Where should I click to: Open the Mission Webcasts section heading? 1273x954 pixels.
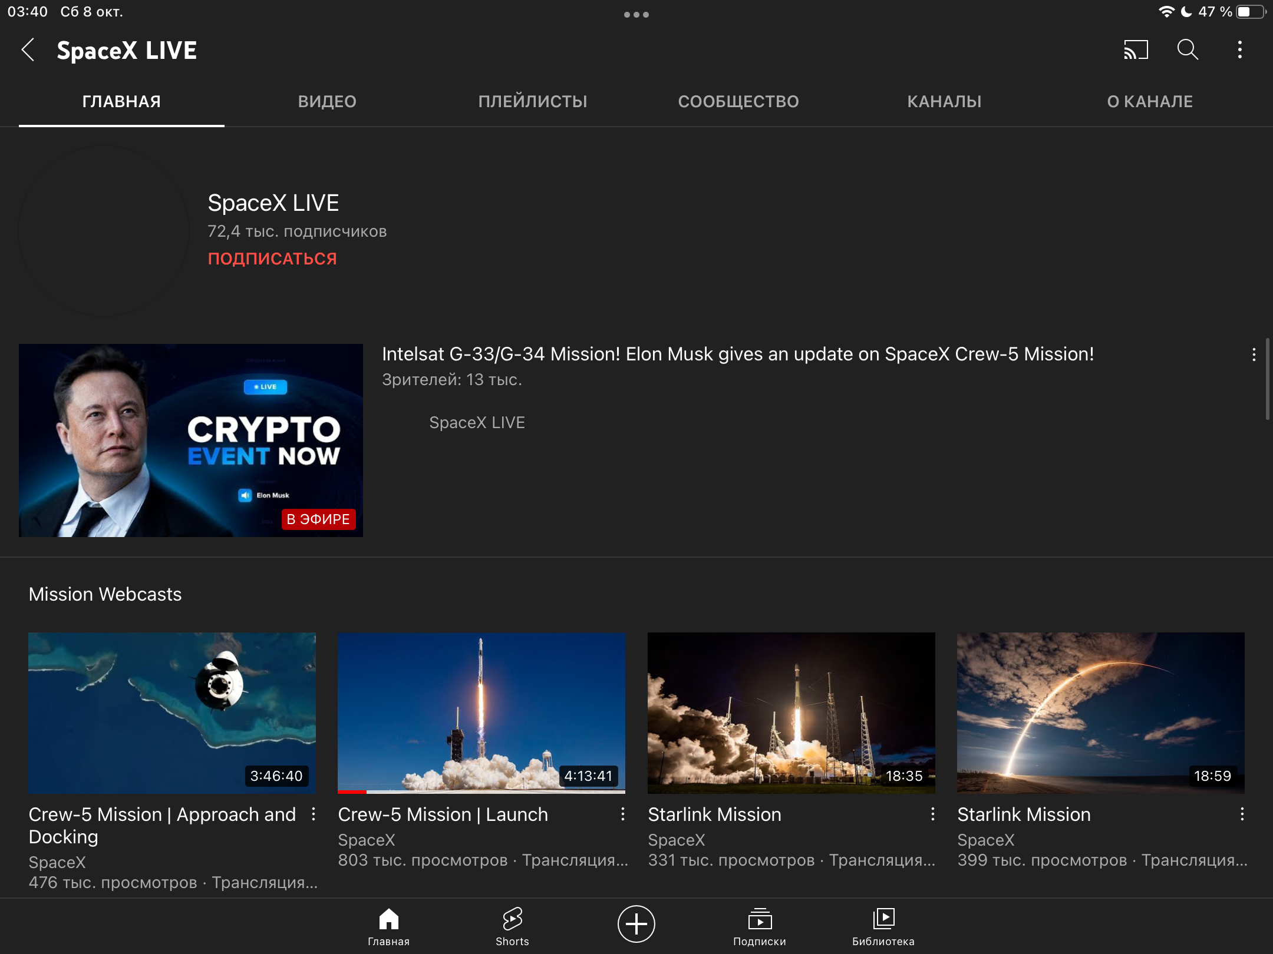pos(105,594)
